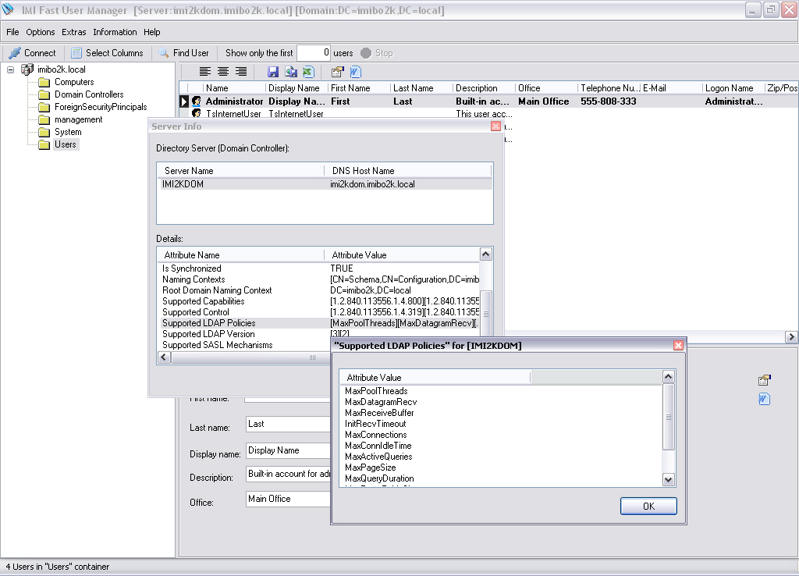Click the globe-and-floppy export icon
This screenshot has height=576, width=799.
291,72
